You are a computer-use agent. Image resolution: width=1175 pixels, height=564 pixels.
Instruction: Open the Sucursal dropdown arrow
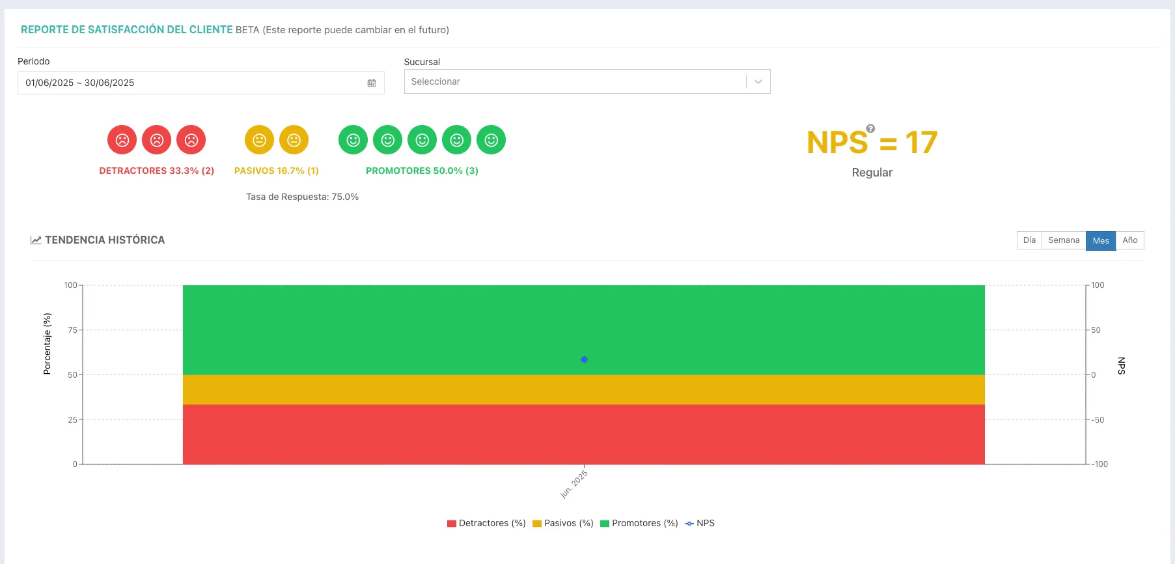[758, 81]
